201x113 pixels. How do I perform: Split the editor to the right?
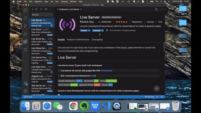[x=156, y=9]
